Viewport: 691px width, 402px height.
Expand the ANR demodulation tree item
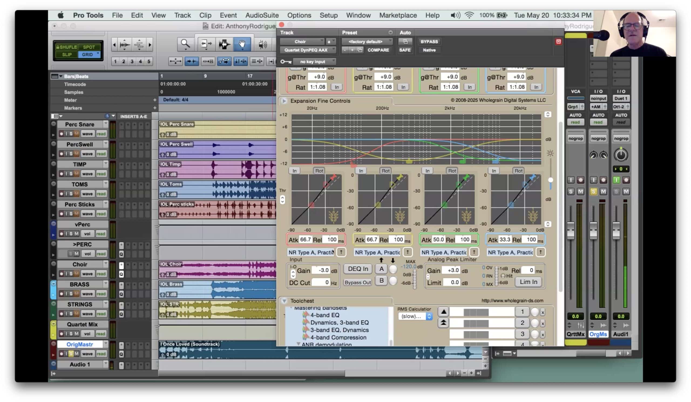coord(298,344)
